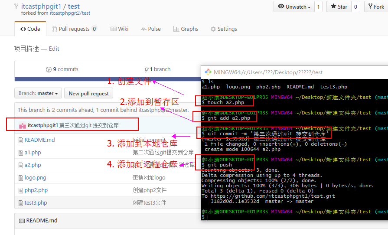Click the watcher count 1
388x235 pixels.
click(x=319, y=7)
